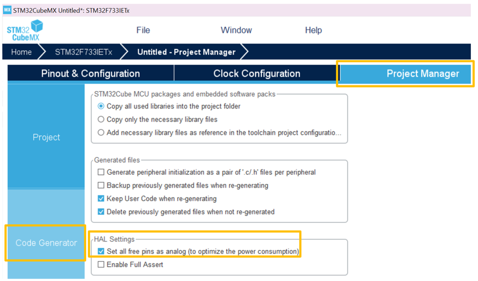Select the STM32F733IETx breadcrumb
Image resolution: width=478 pixels, height=281 pixels.
pos(84,52)
